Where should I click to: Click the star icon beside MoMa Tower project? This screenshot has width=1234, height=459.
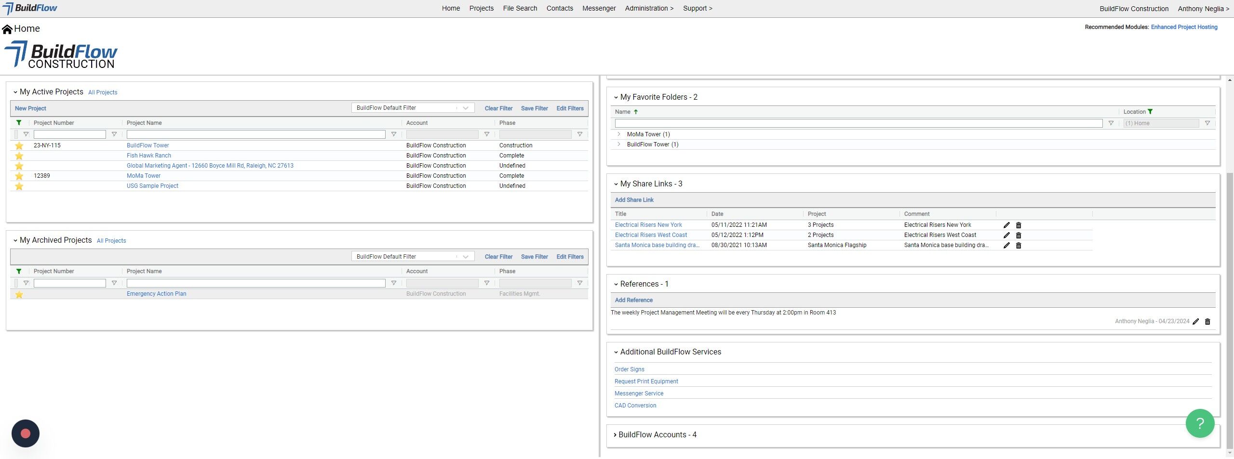(19, 176)
